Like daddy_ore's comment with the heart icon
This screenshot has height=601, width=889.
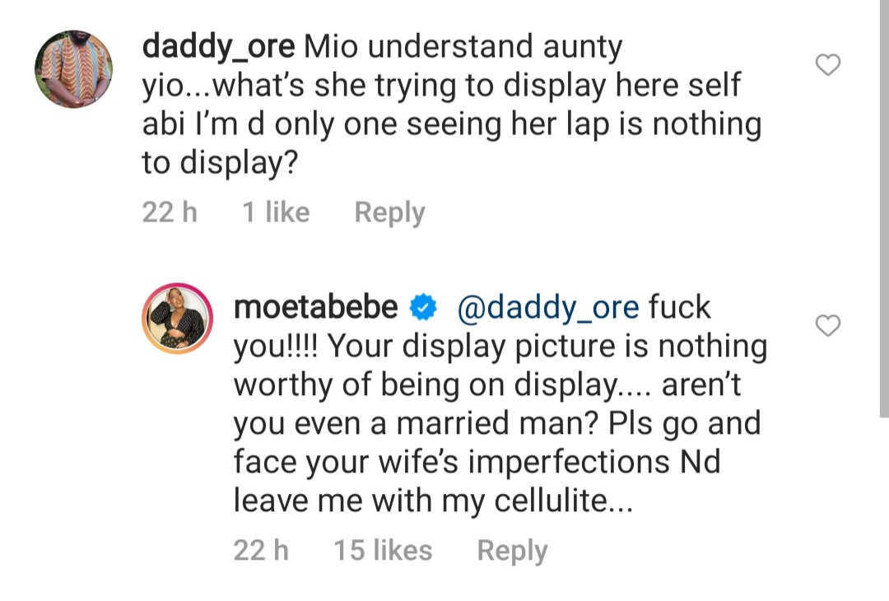(827, 65)
